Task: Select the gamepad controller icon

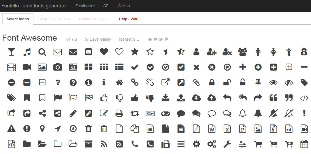Action: (x=165, y=113)
